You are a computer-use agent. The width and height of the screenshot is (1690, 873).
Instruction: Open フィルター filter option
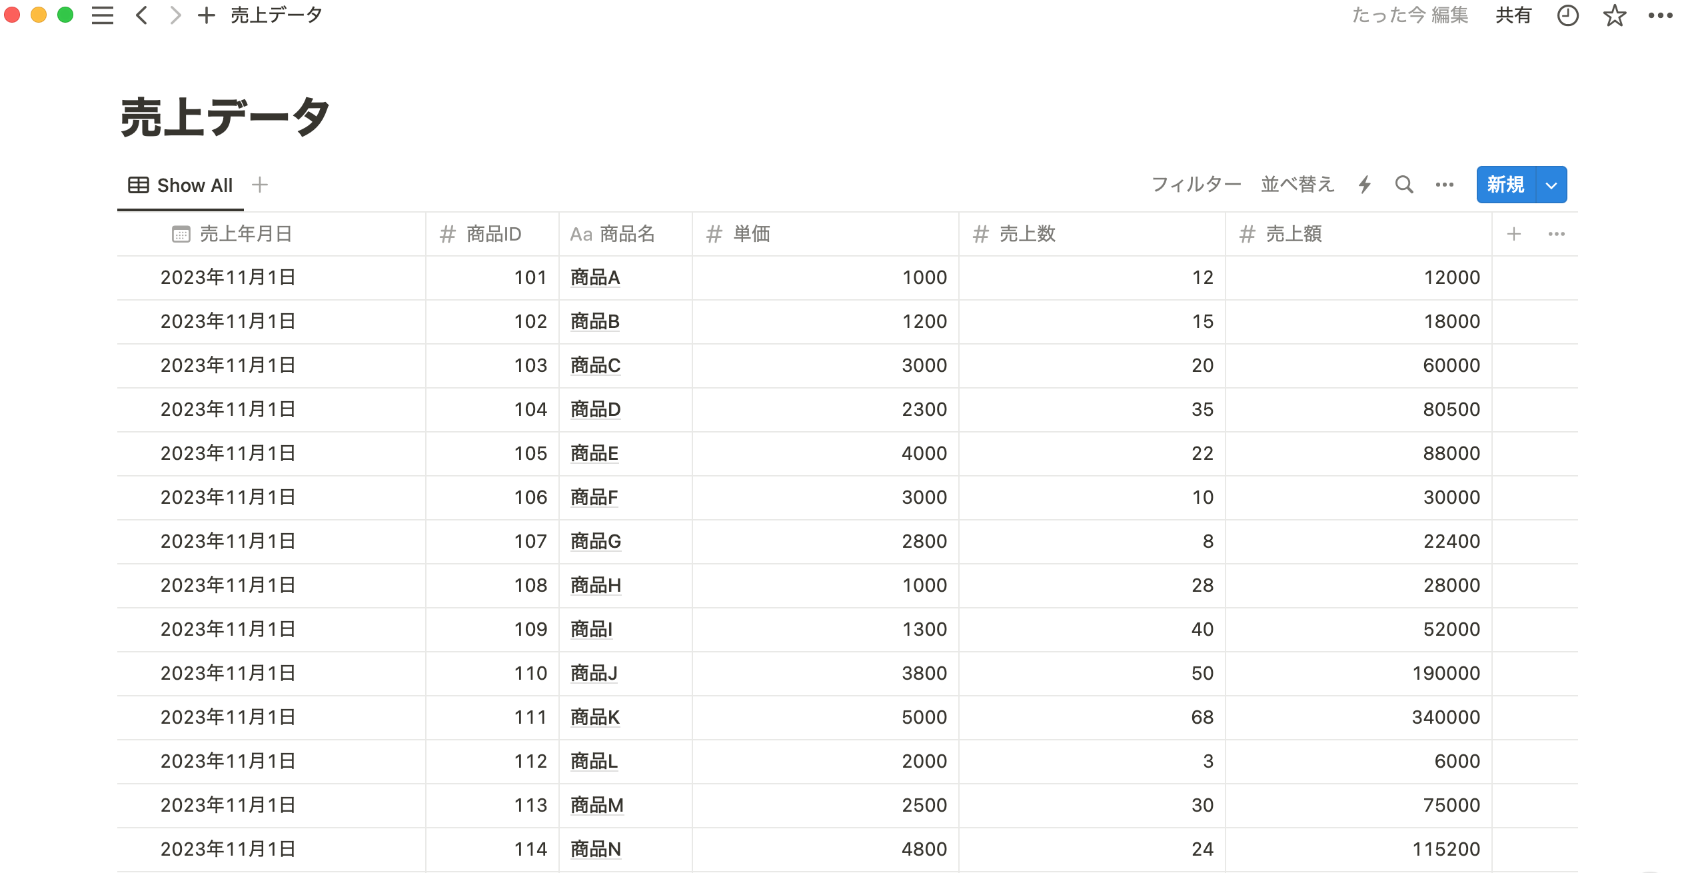1196,185
